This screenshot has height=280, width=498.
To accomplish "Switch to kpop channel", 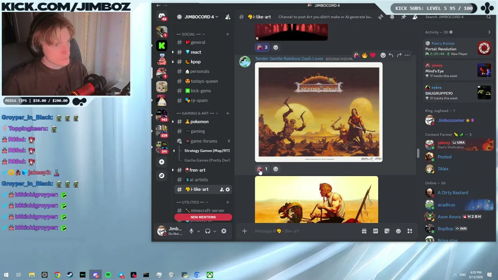I will [x=203, y=62].
